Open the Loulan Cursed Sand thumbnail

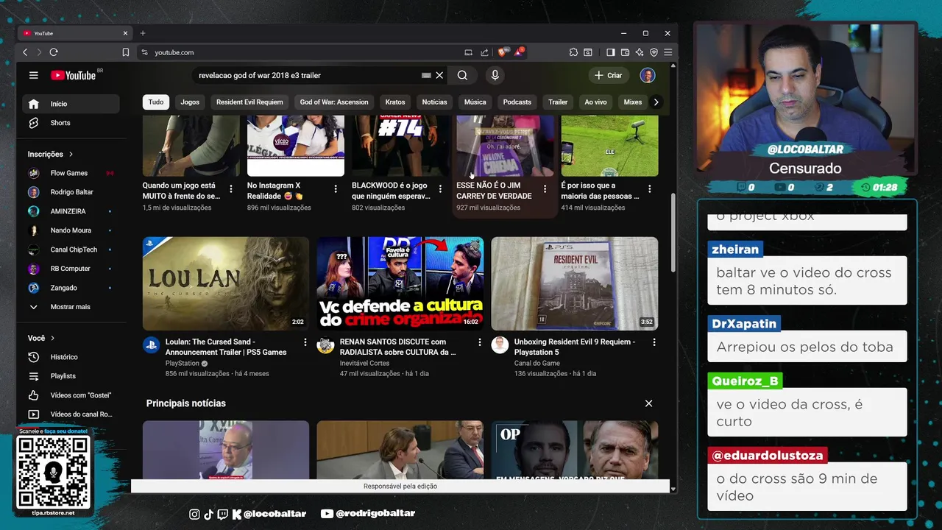click(226, 283)
